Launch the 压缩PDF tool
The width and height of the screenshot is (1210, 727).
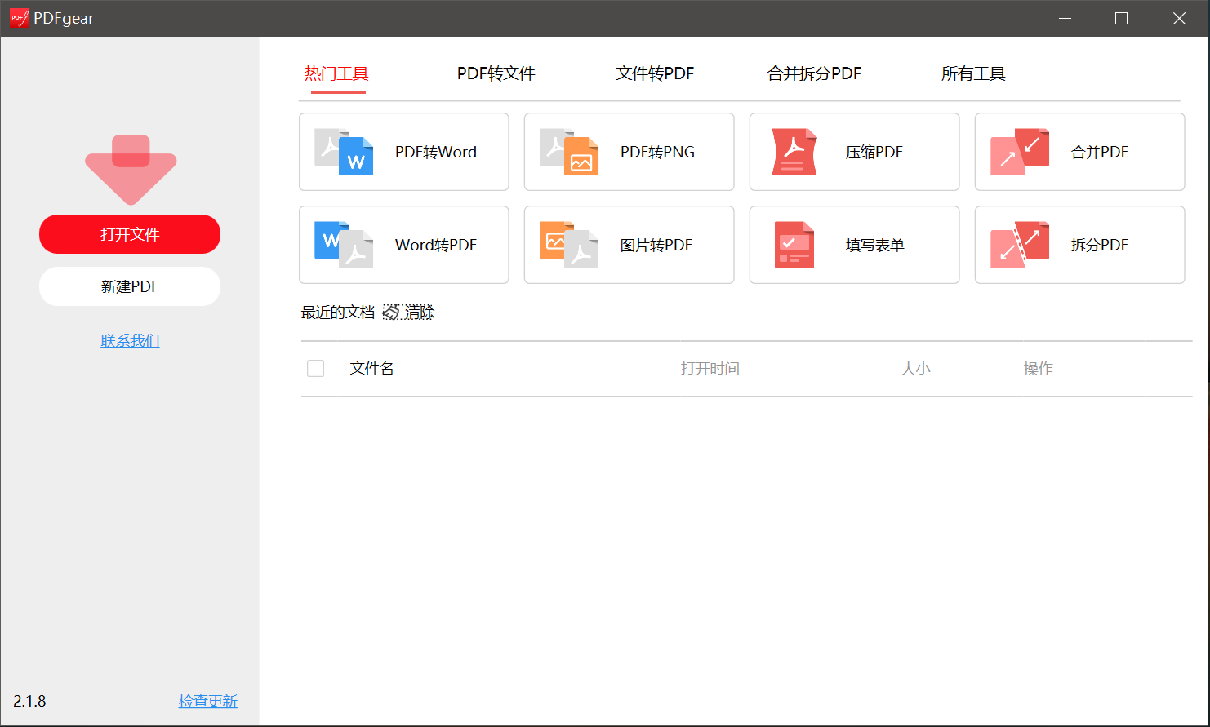coord(853,152)
